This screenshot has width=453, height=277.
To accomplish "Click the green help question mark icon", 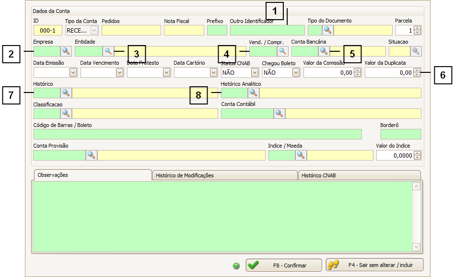I will pos(236,265).
